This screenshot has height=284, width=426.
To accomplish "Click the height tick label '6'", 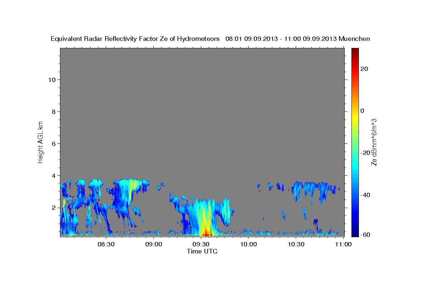I will pos(53,144).
